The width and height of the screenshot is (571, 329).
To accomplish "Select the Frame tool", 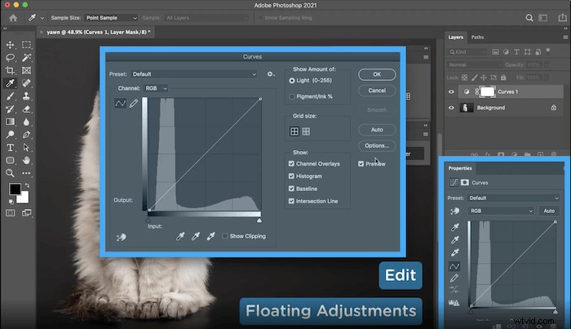I will pyautogui.click(x=26, y=70).
